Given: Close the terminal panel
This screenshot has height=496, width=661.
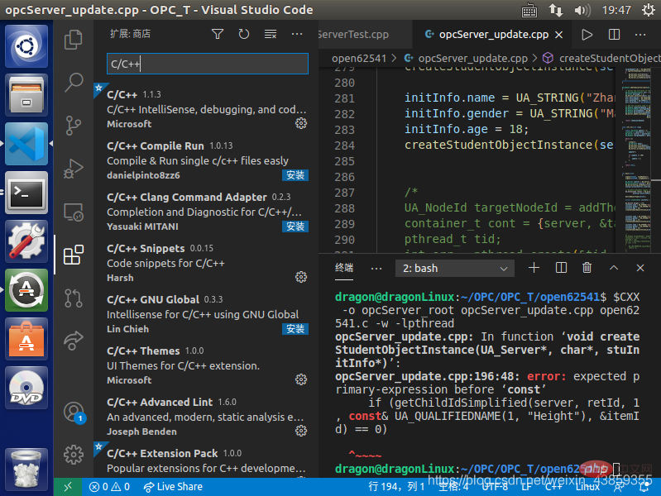Looking at the screenshot, I should 640,268.
